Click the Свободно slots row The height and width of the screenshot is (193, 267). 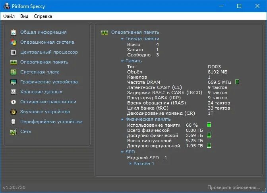coord(143,55)
